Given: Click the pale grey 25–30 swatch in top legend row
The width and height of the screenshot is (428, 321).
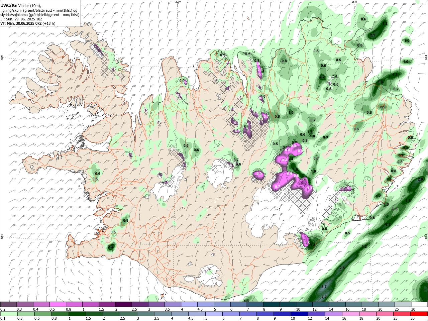Looking at the screenshot, I should click(x=403, y=305).
